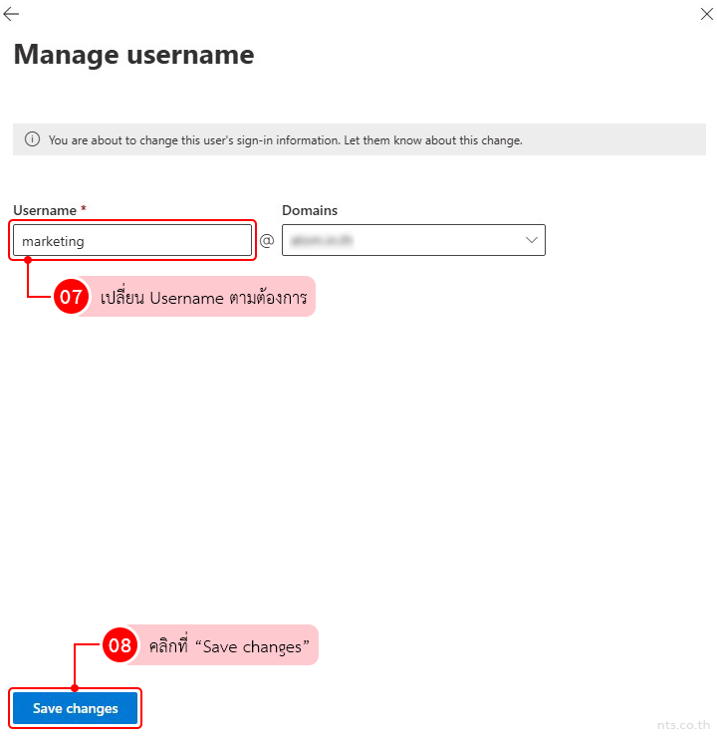Click the info icon in the notice banner
Viewport: 717px width, 736px height.
point(32,140)
